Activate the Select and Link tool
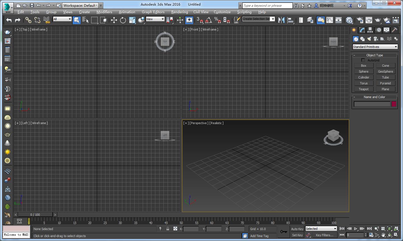The height and width of the screenshot is (241, 403). pyautogui.click(x=28, y=20)
